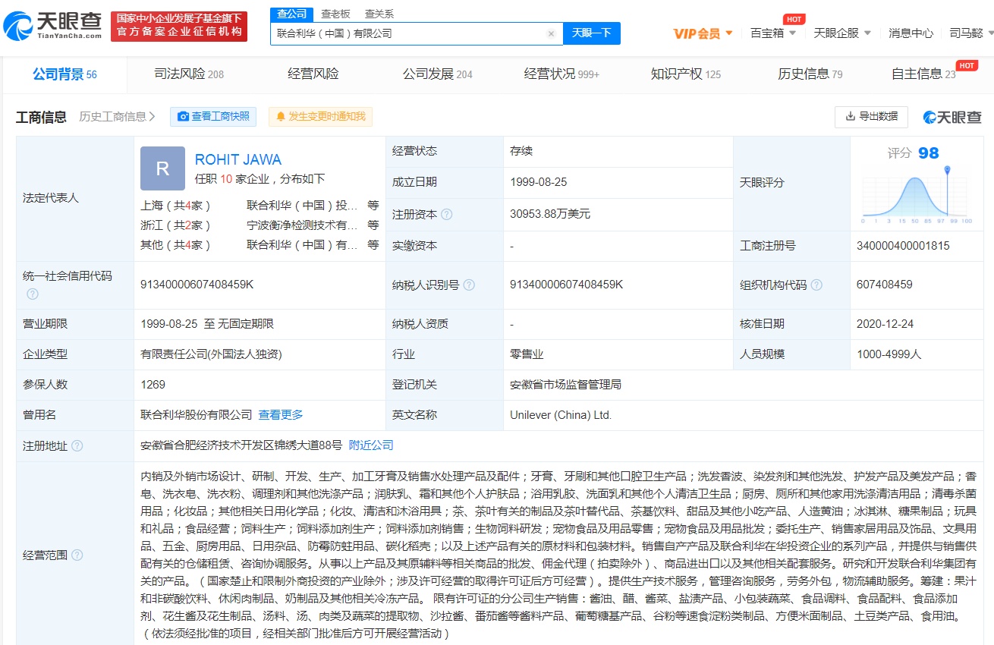Click the 等 link in the 其他 row

[373, 244]
